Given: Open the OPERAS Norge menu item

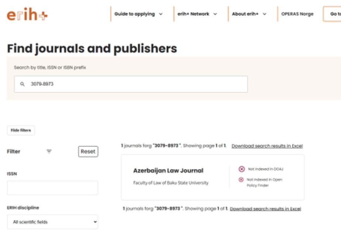Looking at the screenshot, I should point(297,14).
